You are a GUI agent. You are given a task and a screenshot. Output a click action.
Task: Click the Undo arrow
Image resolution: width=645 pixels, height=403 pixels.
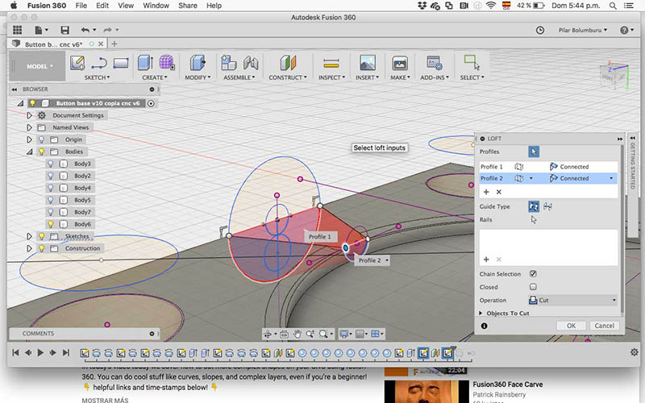85,30
